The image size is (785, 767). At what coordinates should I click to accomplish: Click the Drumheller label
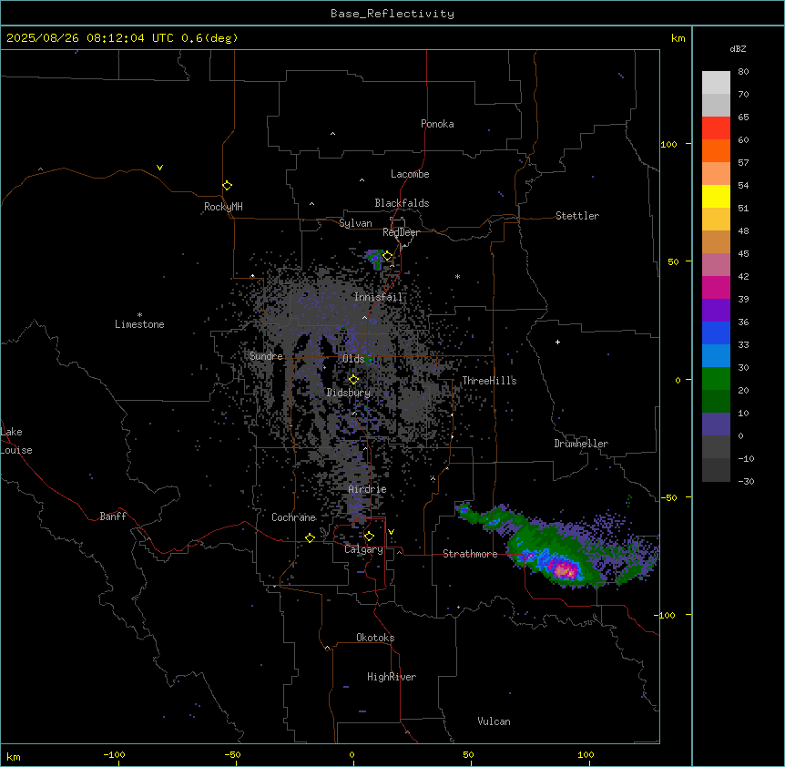tap(581, 444)
